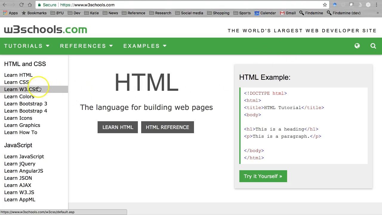Open the Katie bookmark folder

[x=91, y=13]
